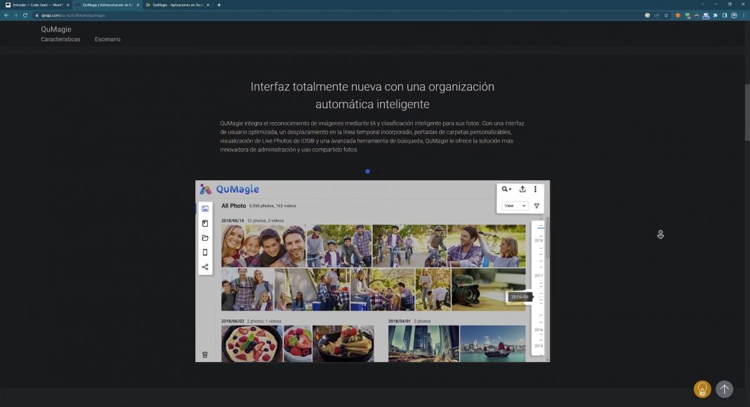Image resolution: width=750 pixels, height=407 pixels.
Task: Select the folder icon in the sidebar
Action: [205, 238]
